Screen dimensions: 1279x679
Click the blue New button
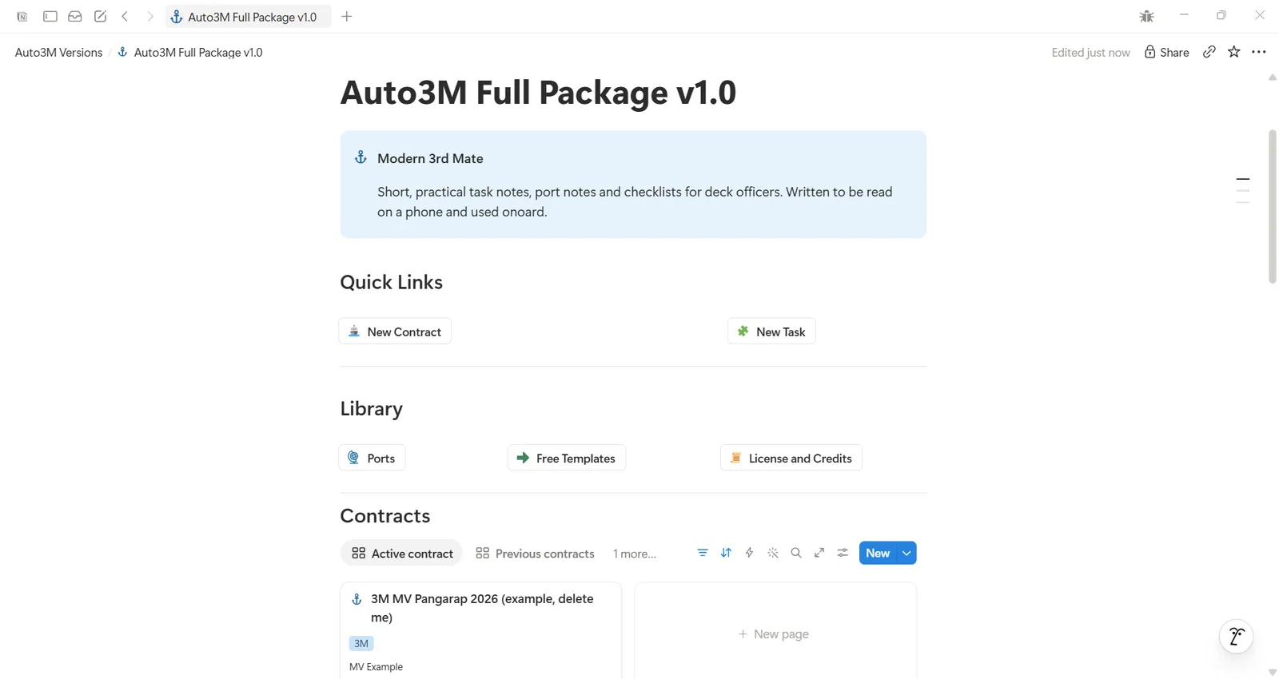click(878, 553)
